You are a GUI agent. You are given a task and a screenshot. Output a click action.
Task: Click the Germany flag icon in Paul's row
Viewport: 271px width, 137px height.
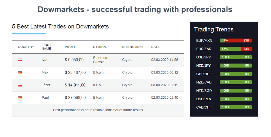pos(20,98)
